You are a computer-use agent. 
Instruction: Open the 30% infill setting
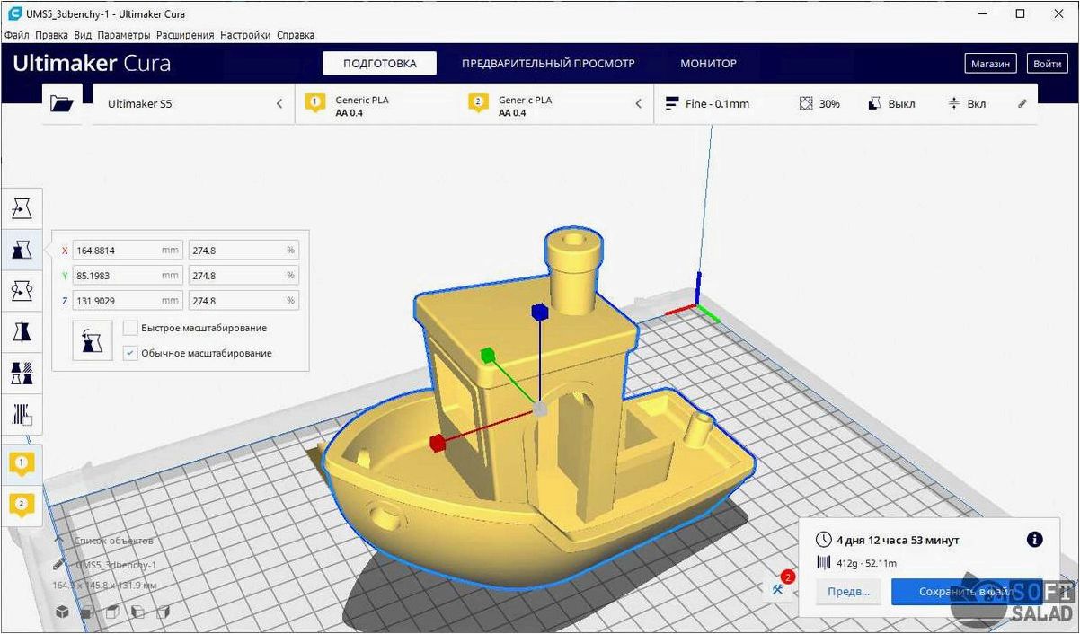click(x=819, y=104)
